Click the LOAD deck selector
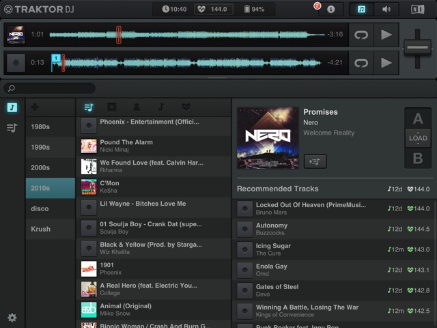This screenshot has height=328, width=437. pos(418,138)
